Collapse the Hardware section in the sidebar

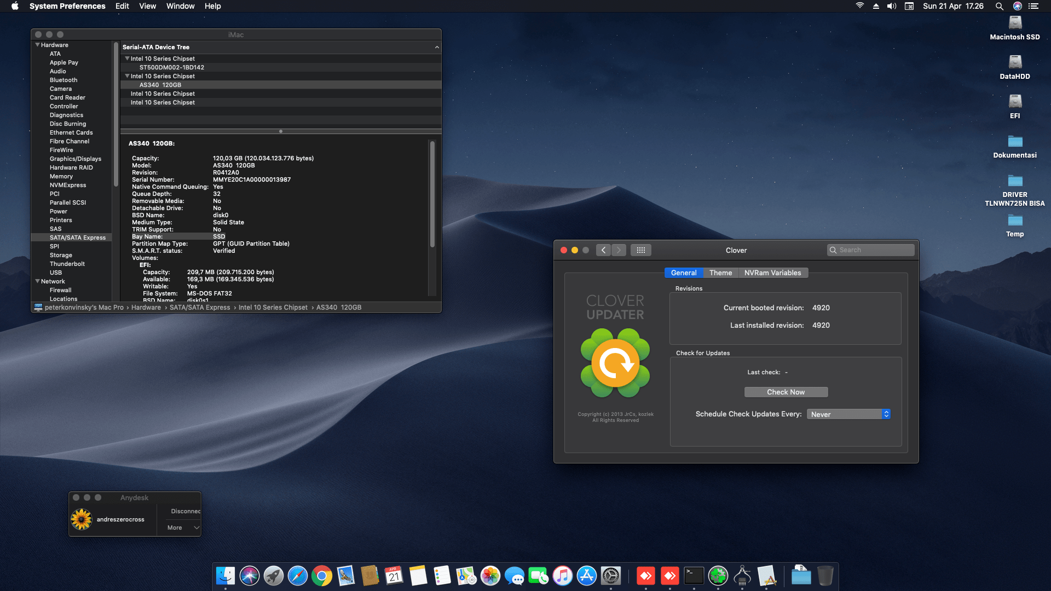point(38,45)
